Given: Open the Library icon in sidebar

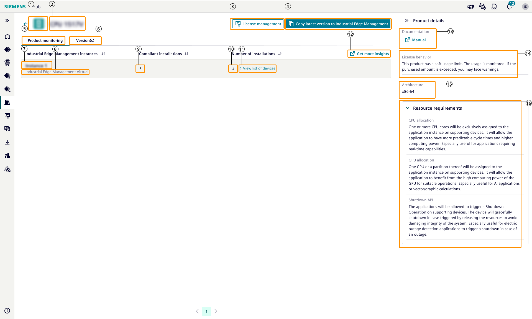Looking at the screenshot, I should [7, 102].
